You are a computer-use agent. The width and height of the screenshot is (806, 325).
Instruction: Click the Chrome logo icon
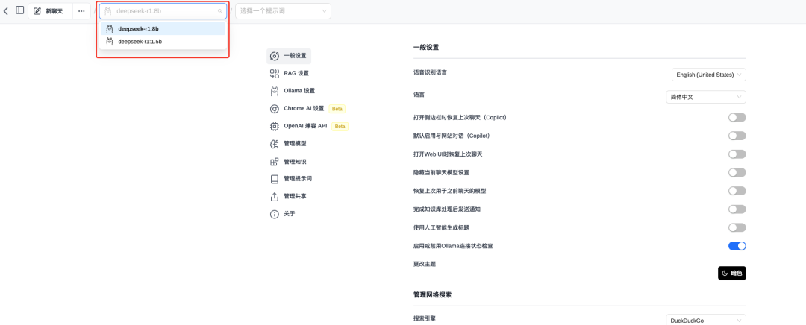click(x=275, y=109)
